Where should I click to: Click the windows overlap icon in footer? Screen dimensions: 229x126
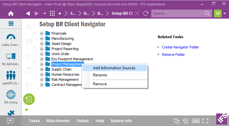coord(177,121)
